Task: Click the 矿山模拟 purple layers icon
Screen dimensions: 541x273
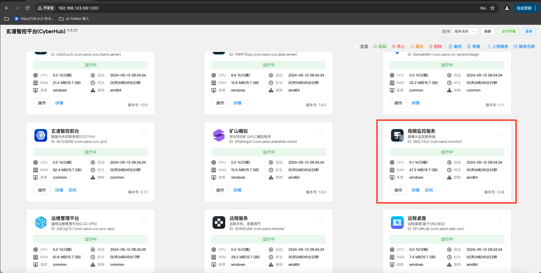Action: 219,135
